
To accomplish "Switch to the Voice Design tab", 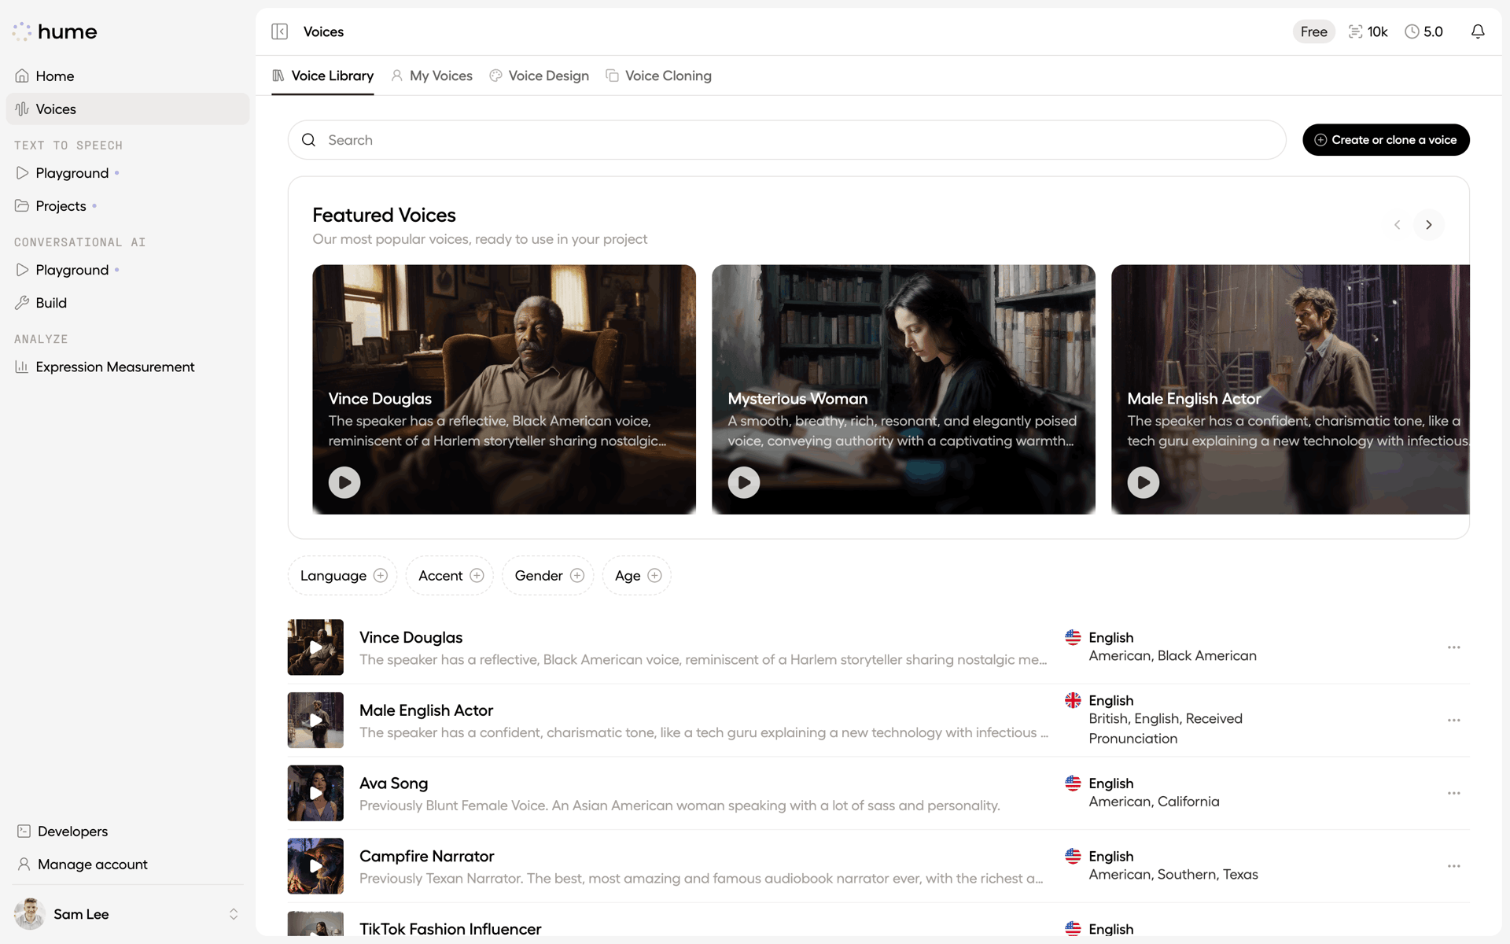I will pyautogui.click(x=539, y=76).
